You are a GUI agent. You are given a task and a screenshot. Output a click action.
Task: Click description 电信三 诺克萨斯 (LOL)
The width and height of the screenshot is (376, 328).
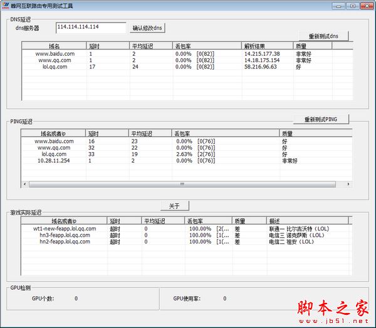(296, 235)
